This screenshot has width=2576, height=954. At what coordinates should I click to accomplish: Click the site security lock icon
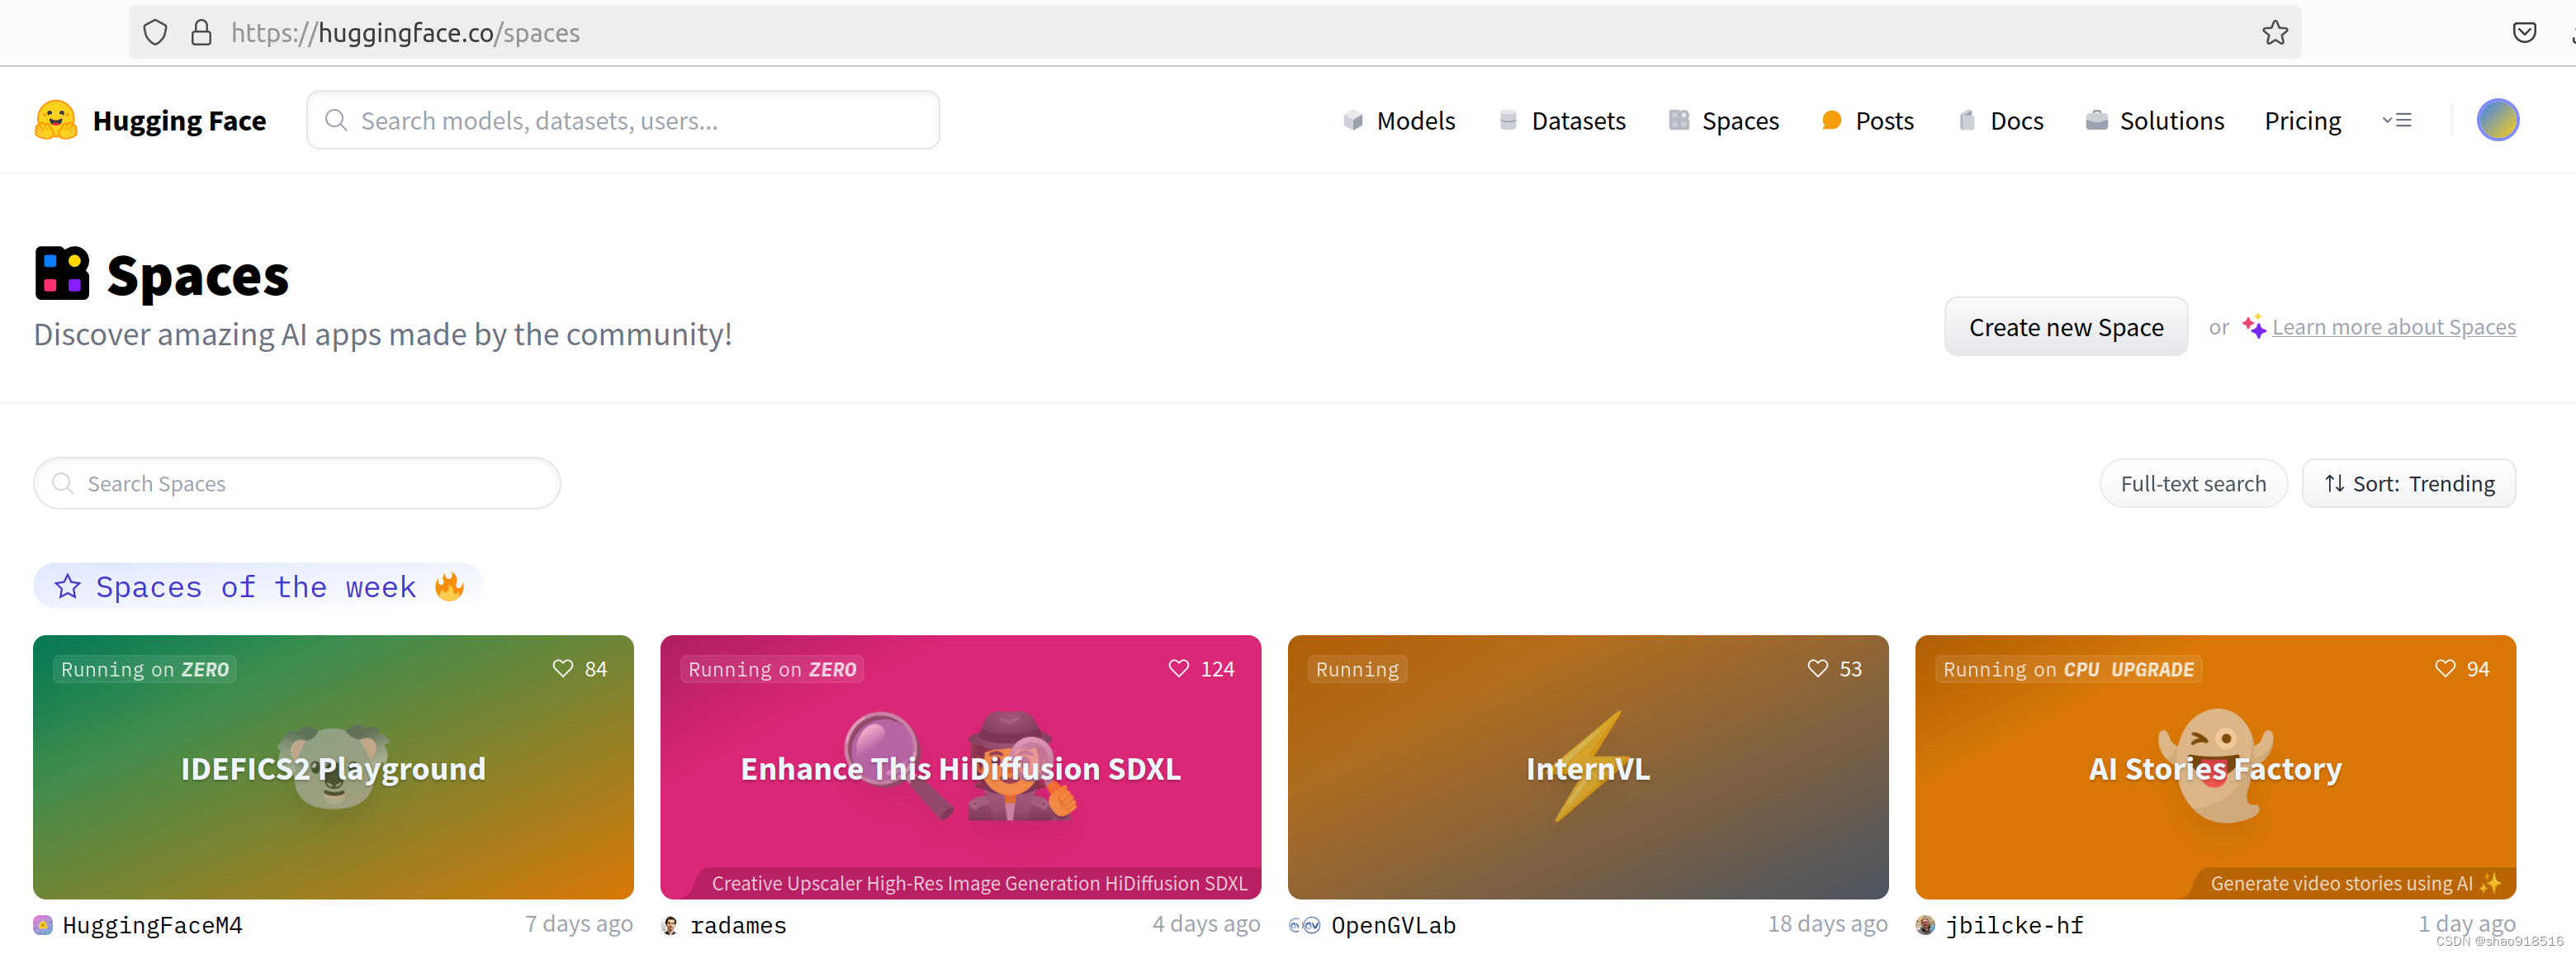click(x=201, y=33)
